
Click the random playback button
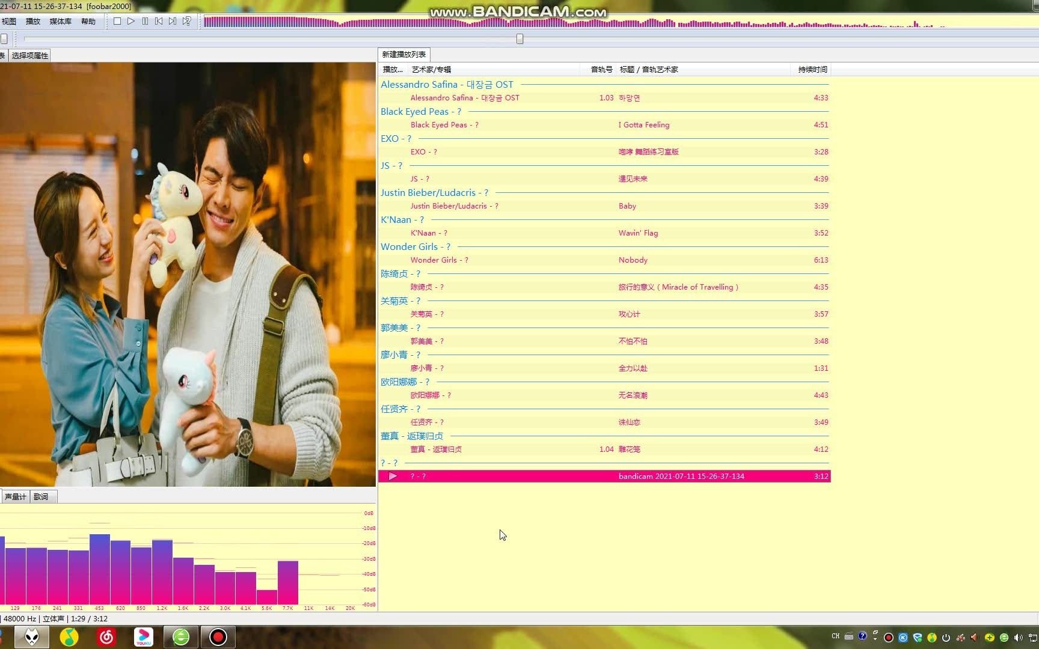point(187,22)
